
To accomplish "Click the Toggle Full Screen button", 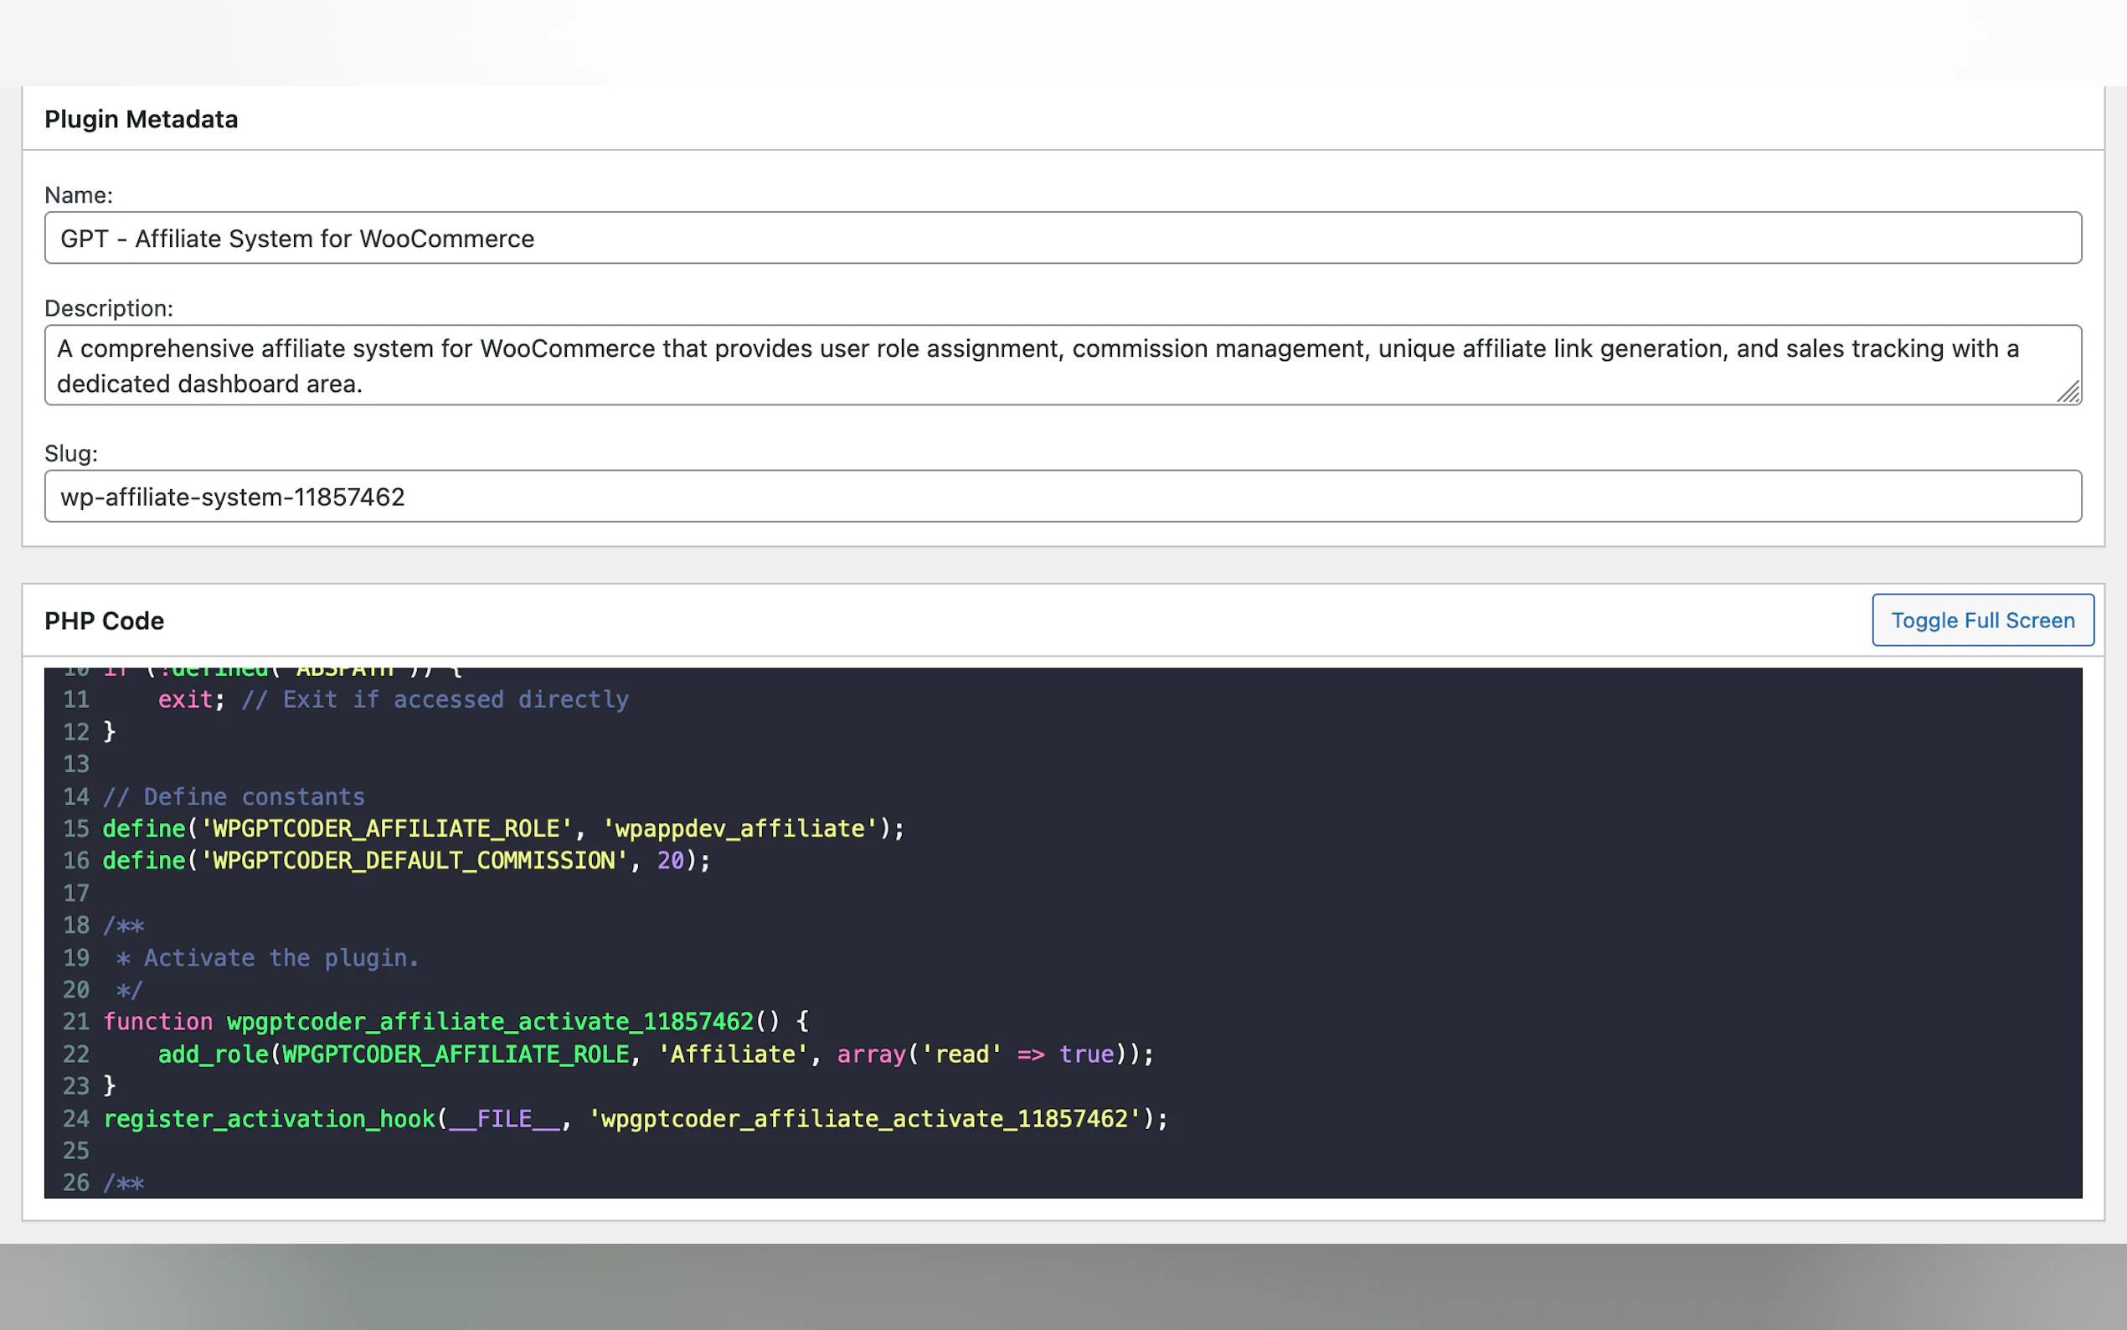I will tap(1982, 620).
